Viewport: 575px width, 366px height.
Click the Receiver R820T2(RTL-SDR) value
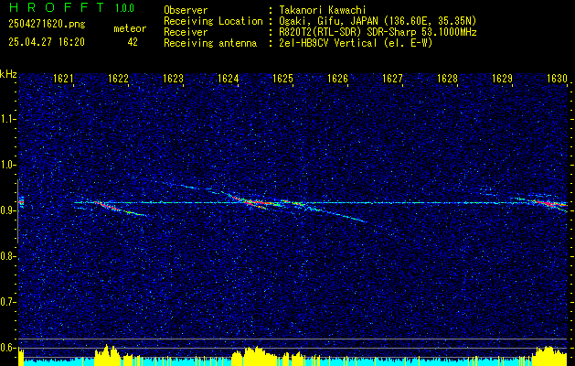pos(378,32)
